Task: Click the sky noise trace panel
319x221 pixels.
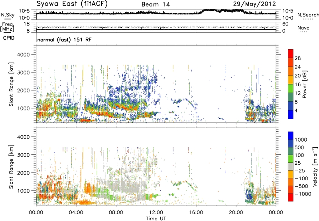Action: [x=156, y=14]
